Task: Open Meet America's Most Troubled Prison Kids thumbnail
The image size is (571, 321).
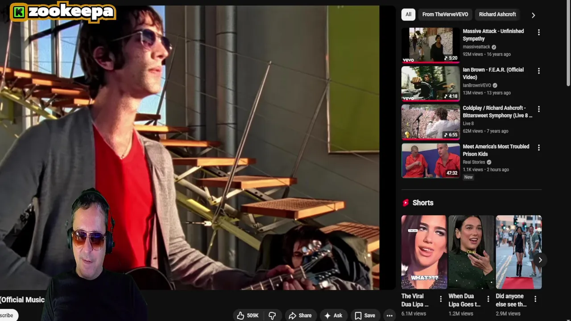Action: pos(430,160)
